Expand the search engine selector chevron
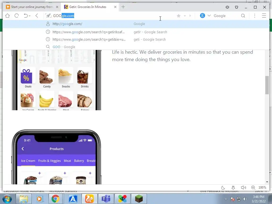The image size is (272, 204). click(x=209, y=16)
